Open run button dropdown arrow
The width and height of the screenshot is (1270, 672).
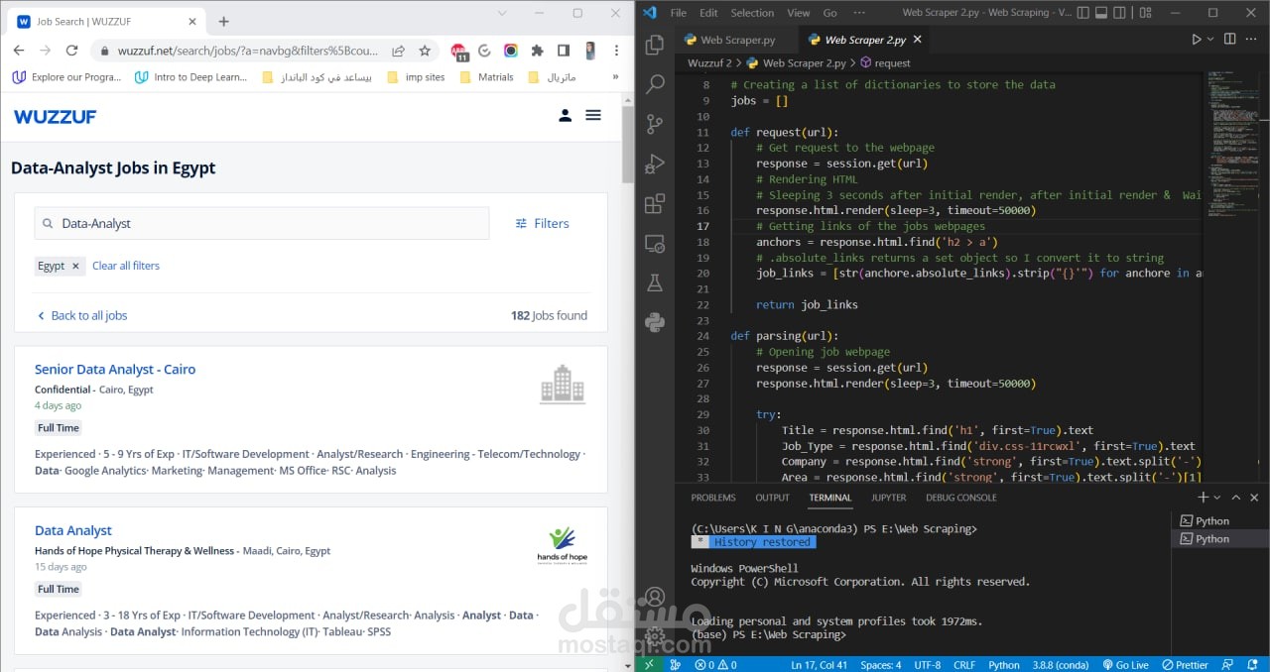coord(1209,40)
